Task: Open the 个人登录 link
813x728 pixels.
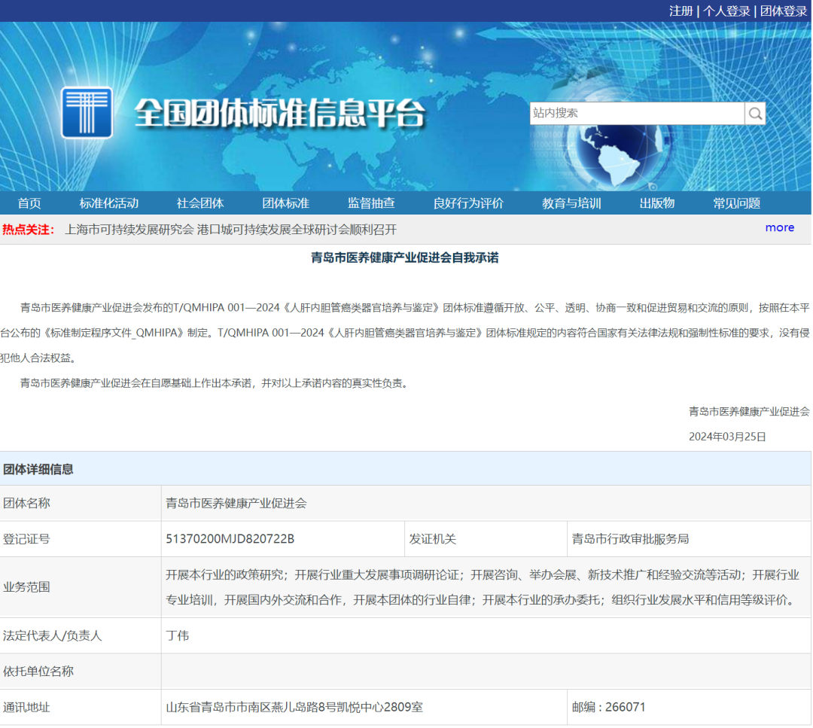Action: point(726,11)
